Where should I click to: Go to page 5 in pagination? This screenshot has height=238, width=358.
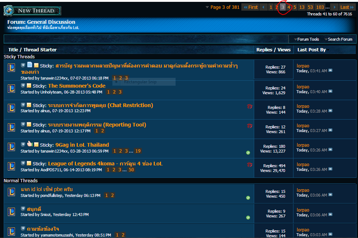pos(295,7)
